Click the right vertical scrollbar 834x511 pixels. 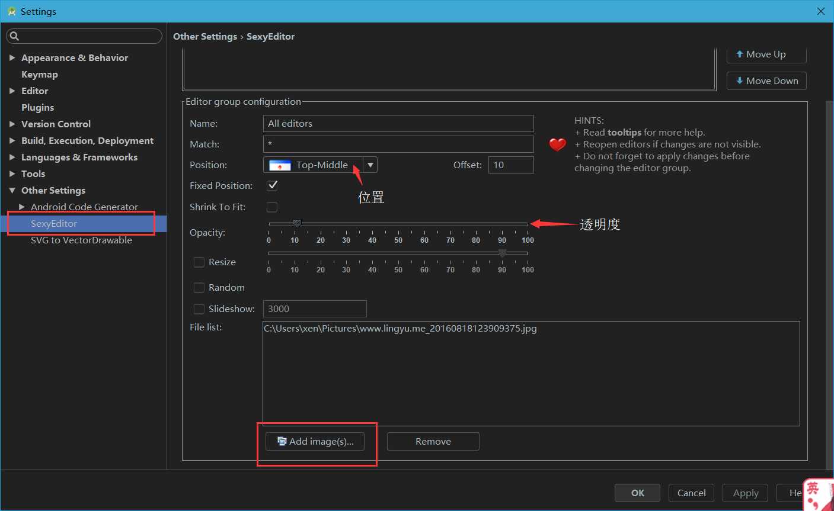point(829,284)
